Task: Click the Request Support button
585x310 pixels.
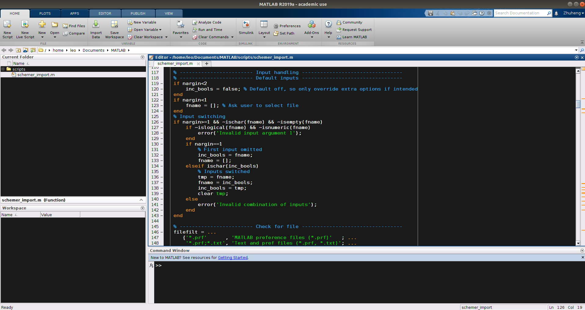Action: [357, 30]
